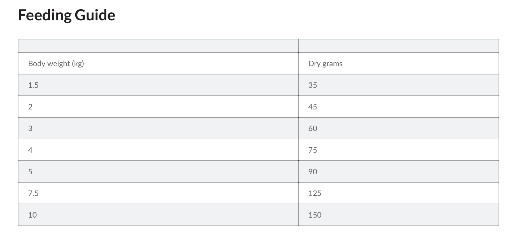Click the Dry grams column label
517x237 pixels.
325,64
